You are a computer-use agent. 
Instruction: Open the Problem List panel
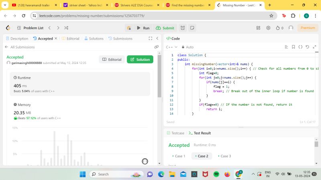[30, 28]
